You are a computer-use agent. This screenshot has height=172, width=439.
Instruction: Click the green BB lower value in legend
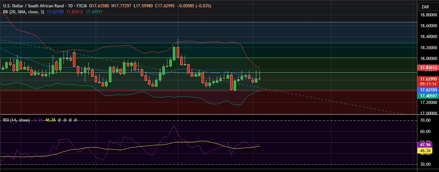(x=94, y=12)
